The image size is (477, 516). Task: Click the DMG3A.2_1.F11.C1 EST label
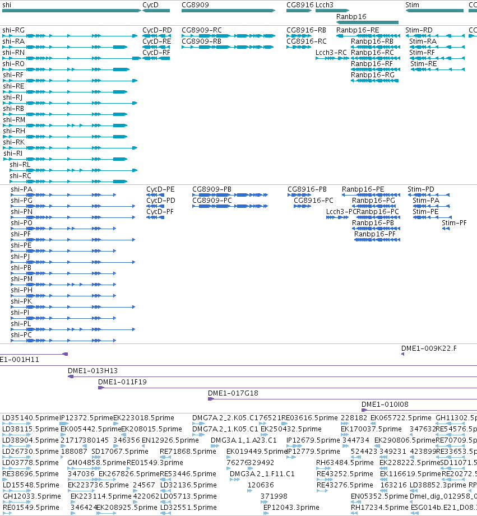point(262,474)
